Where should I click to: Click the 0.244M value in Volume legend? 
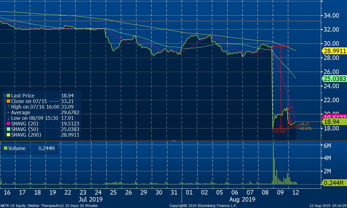click(x=46, y=148)
